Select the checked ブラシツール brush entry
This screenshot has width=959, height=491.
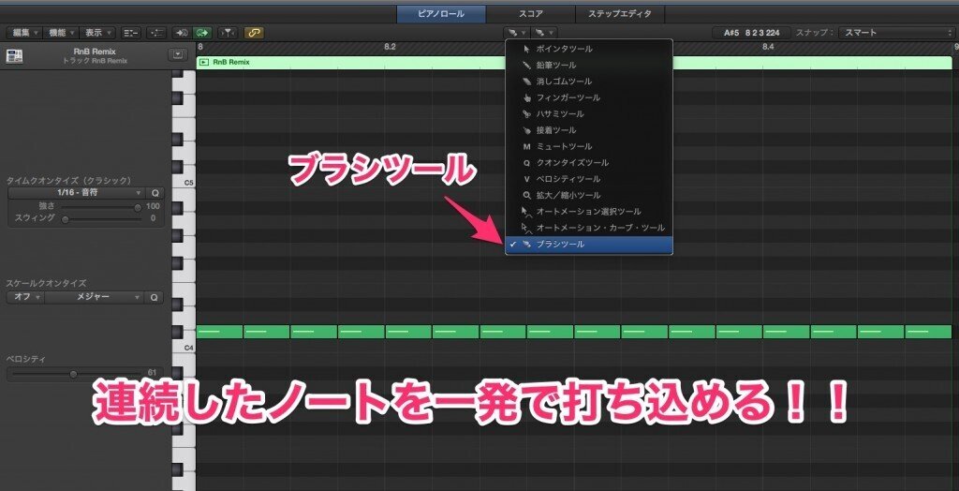tap(589, 245)
